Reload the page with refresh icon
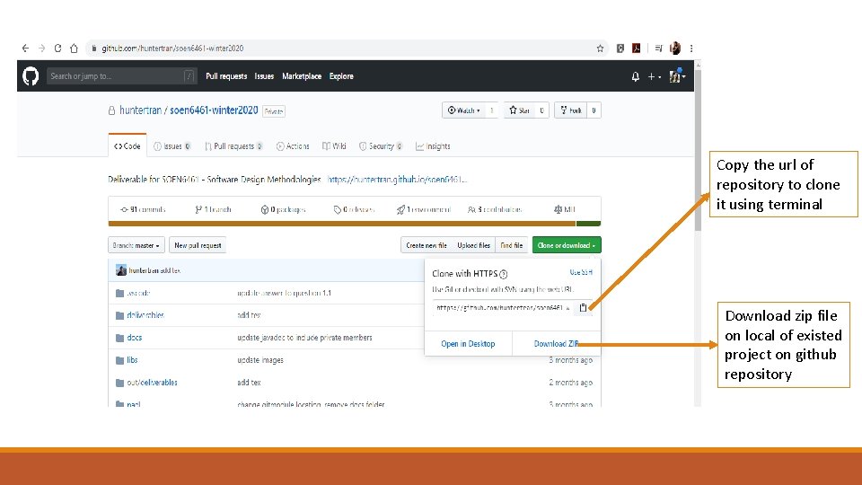Image resolution: width=862 pixels, height=485 pixels. tap(57, 48)
